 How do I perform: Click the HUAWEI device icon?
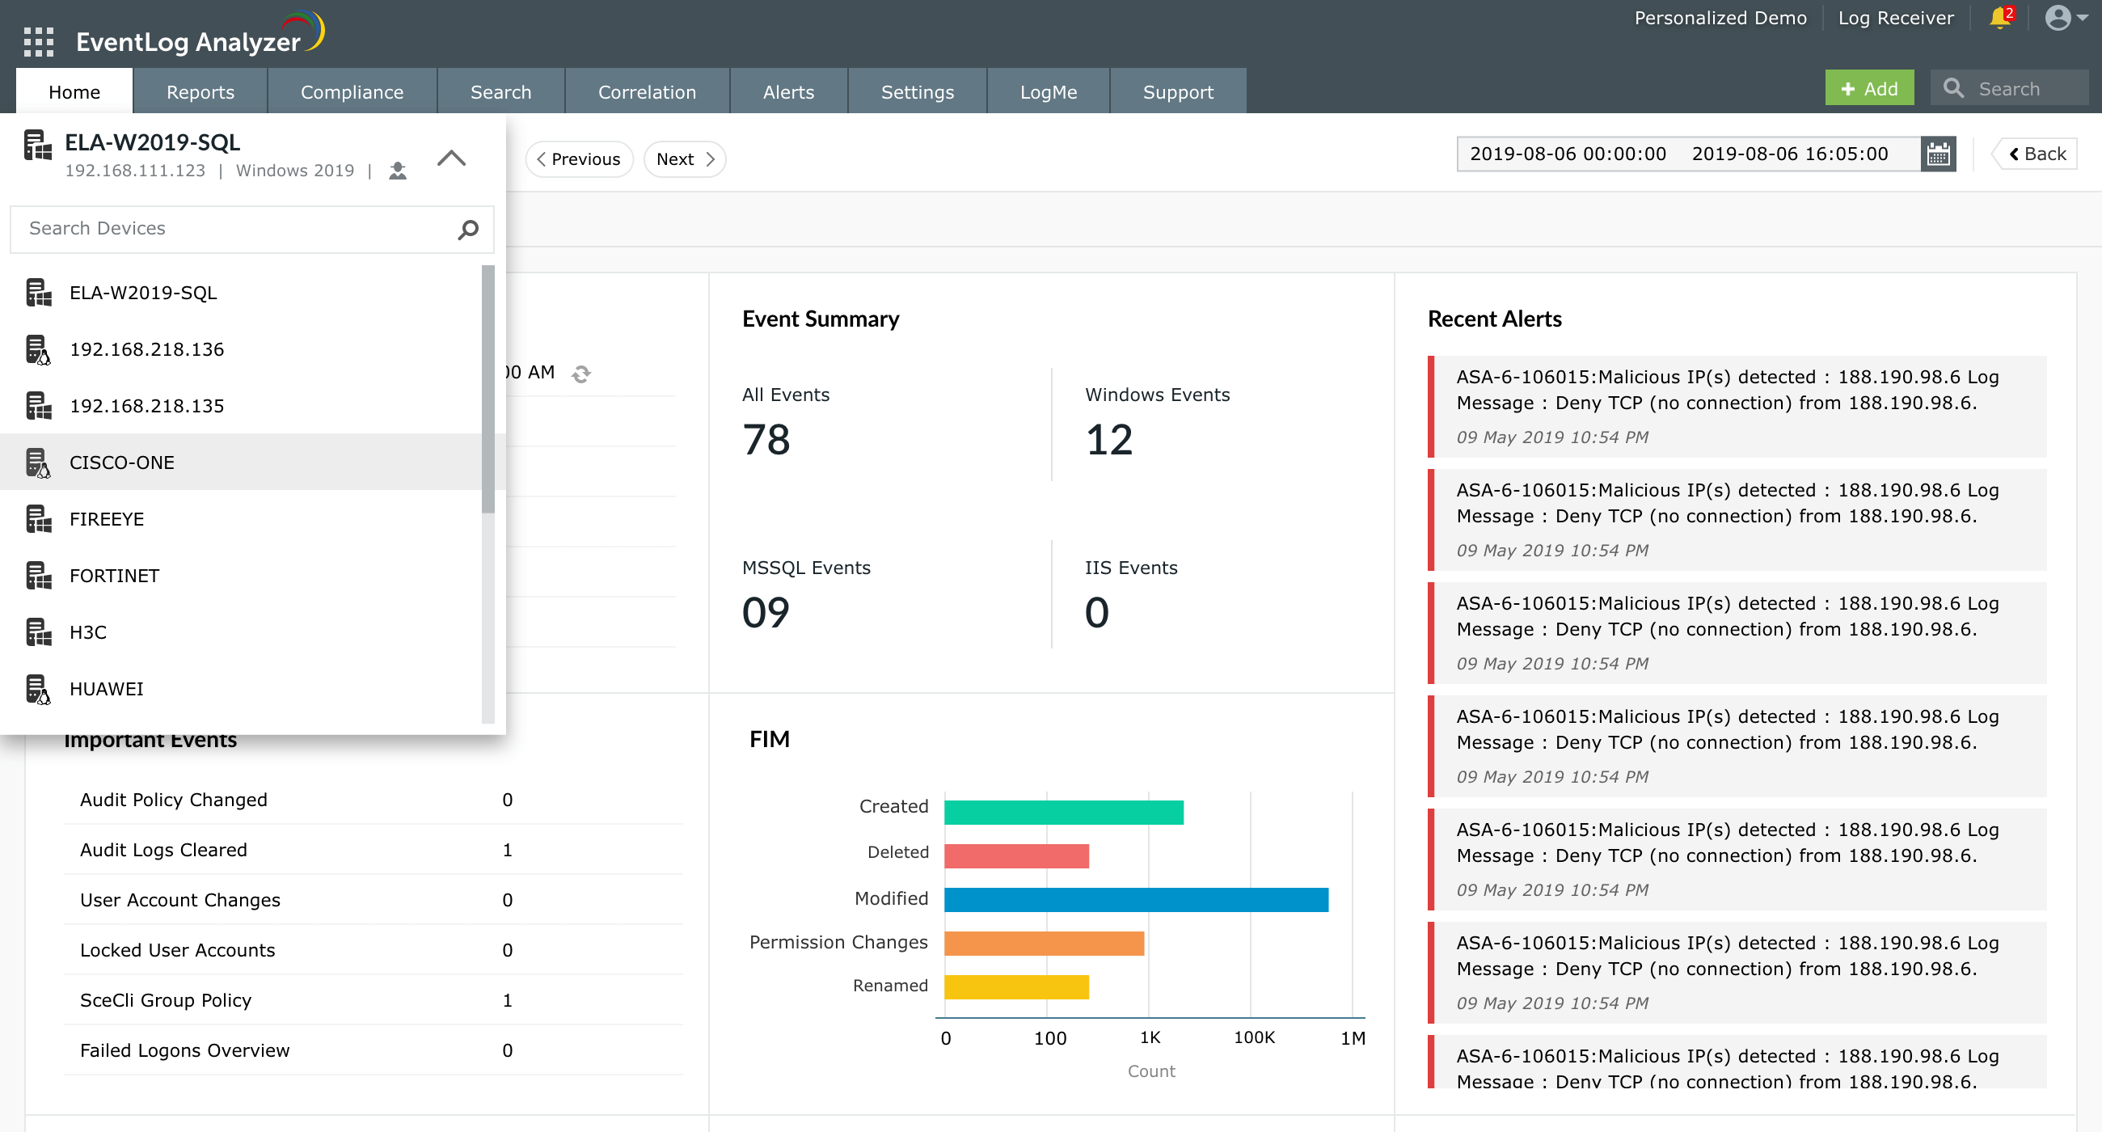point(38,689)
